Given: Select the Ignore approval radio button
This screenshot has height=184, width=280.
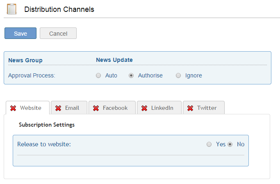Looking at the screenshot, I should (178, 75).
